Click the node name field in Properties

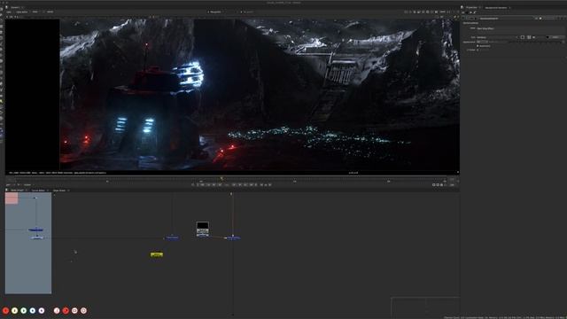point(506,19)
